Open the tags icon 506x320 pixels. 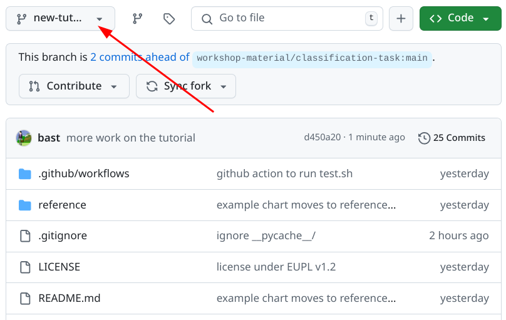[169, 19]
